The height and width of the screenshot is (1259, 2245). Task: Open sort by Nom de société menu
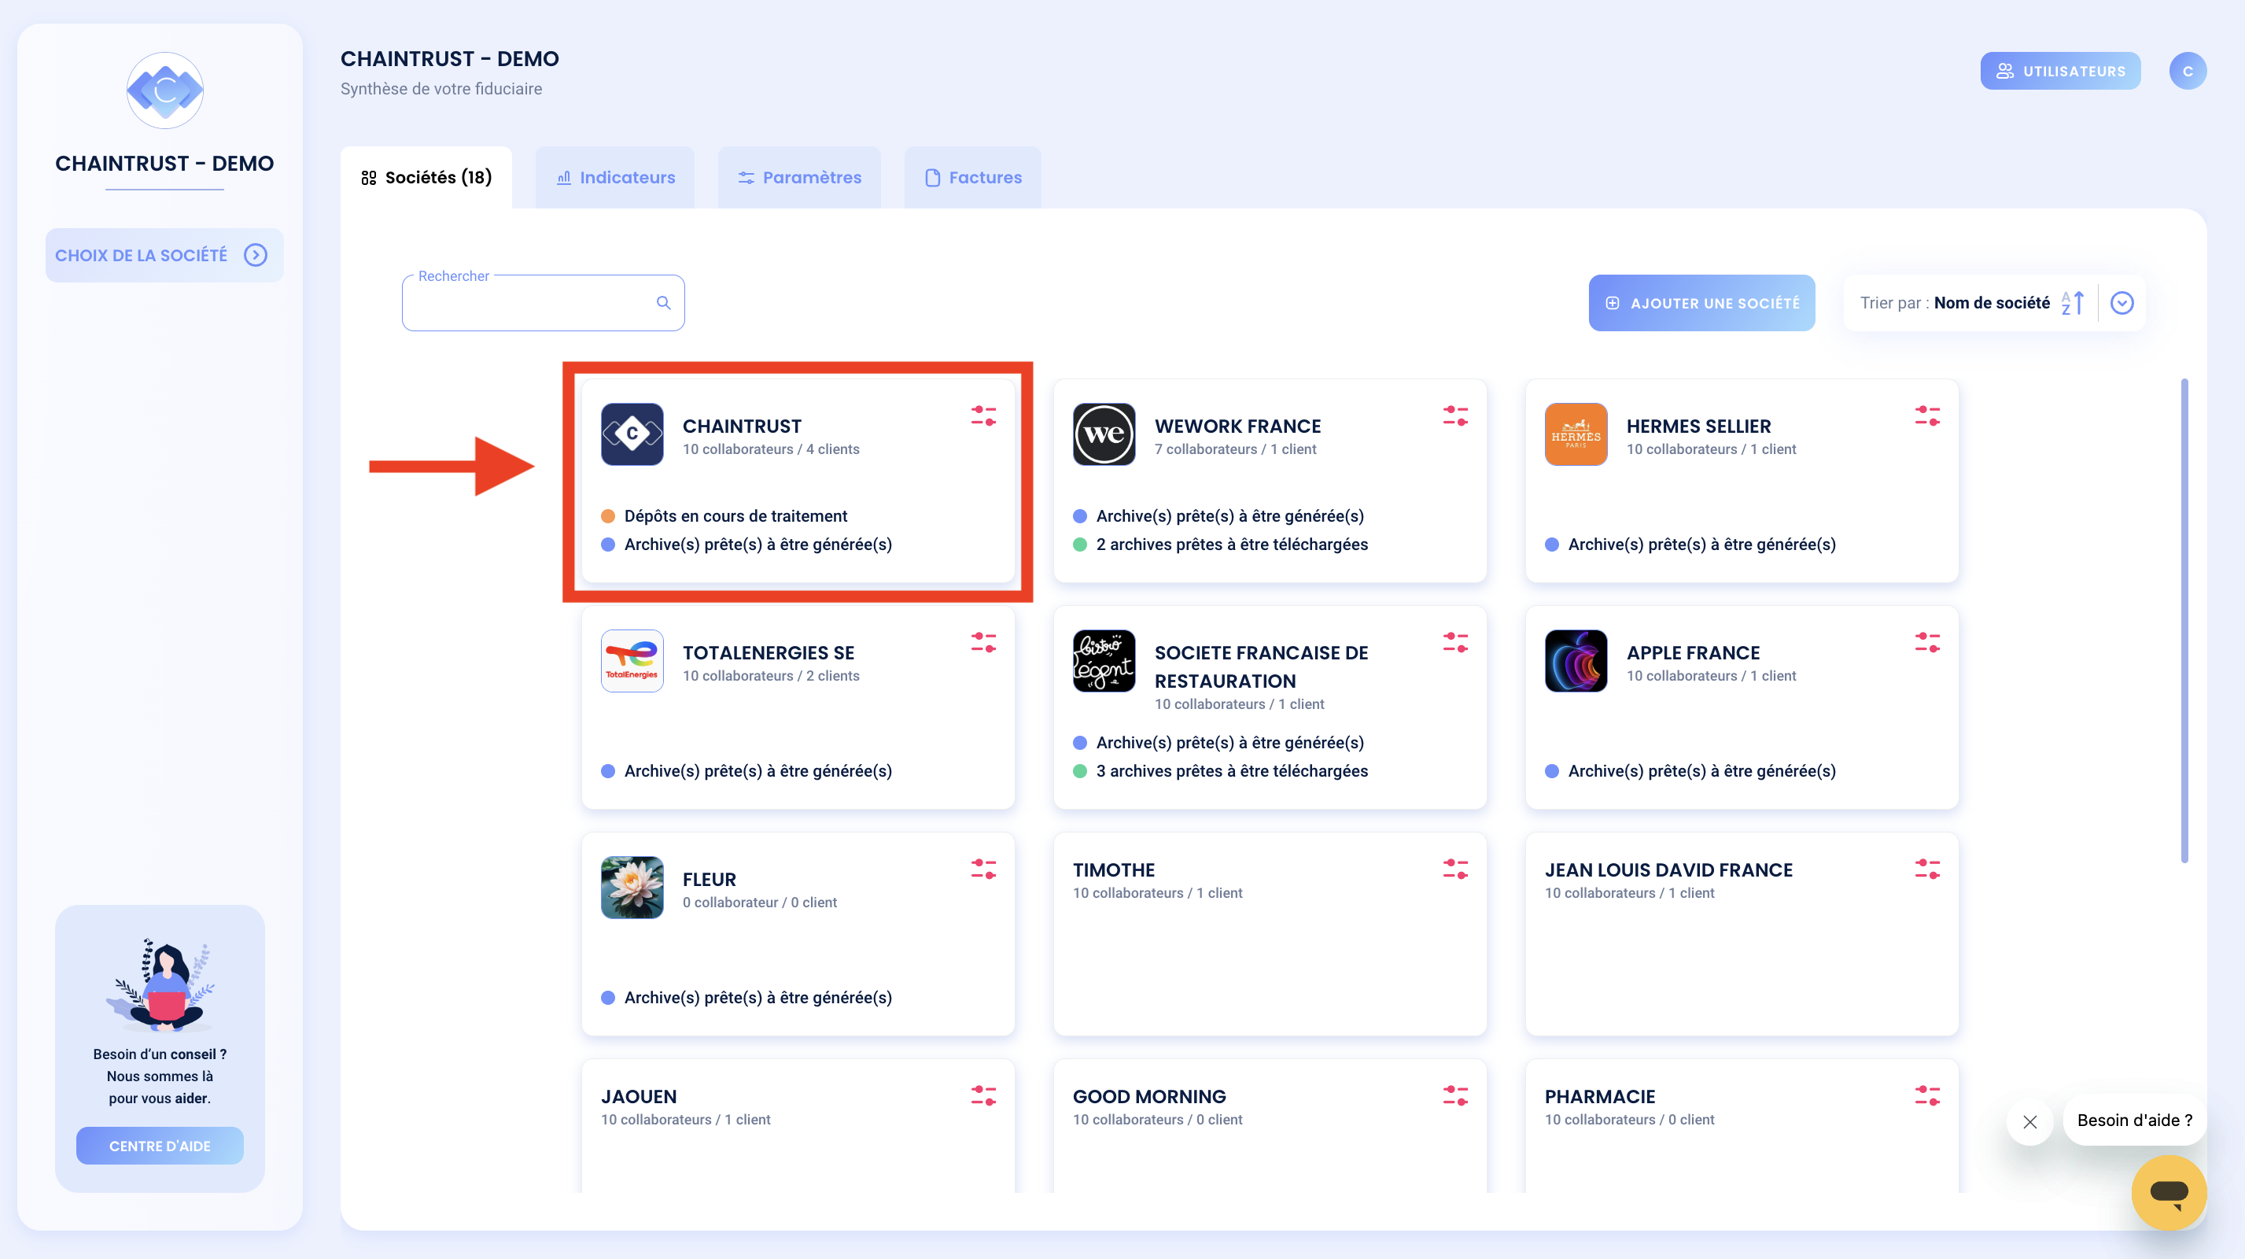point(1990,302)
